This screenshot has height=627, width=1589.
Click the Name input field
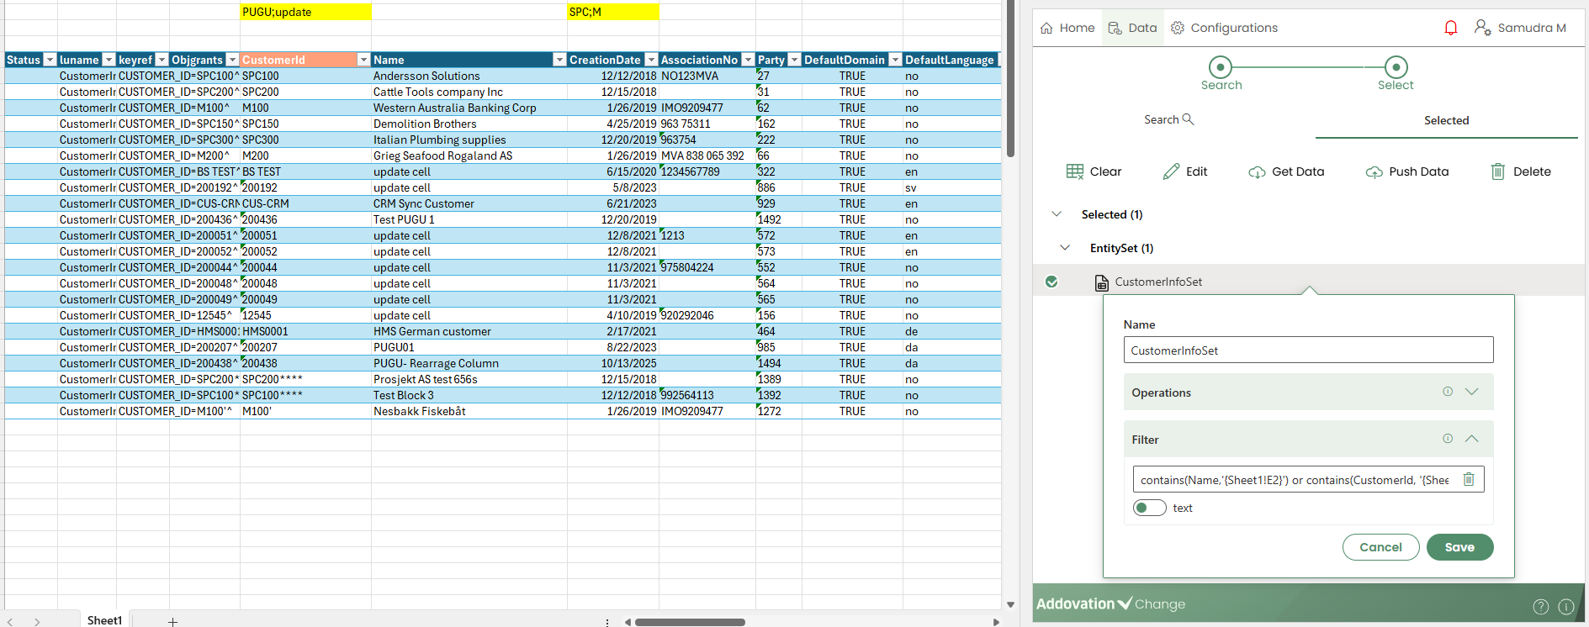click(1307, 350)
